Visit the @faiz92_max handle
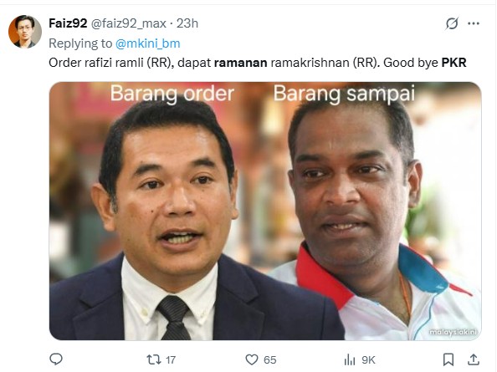 [129, 23]
